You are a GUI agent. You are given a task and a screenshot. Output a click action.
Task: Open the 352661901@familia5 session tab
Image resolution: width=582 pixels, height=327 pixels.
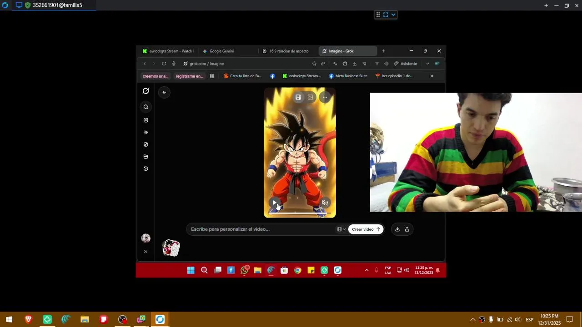(54, 5)
